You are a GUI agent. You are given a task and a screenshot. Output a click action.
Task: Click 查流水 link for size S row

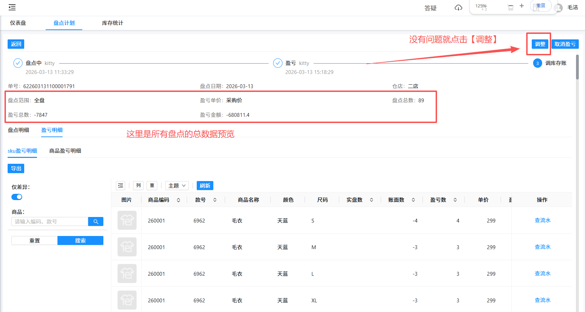coord(542,220)
